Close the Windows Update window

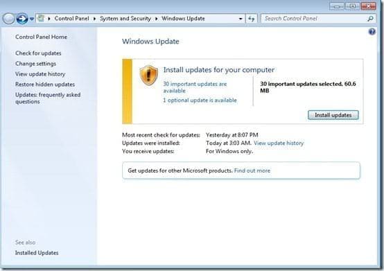(x=368, y=6)
